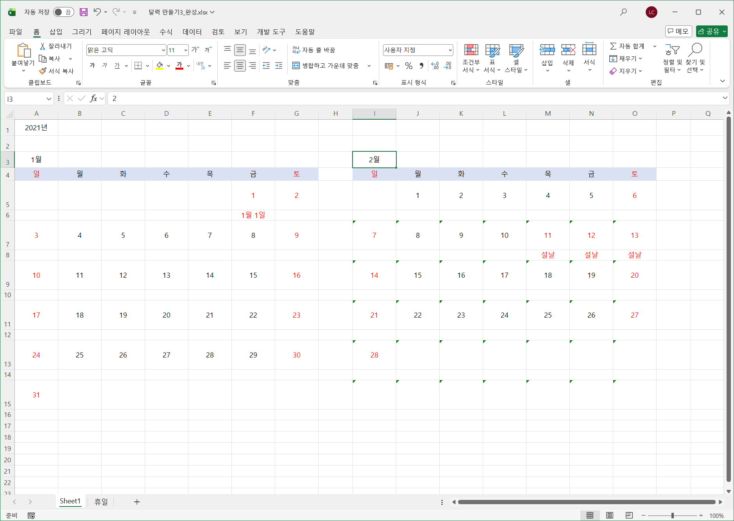Open AutoSum dropdown arrow

[x=655, y=46]
